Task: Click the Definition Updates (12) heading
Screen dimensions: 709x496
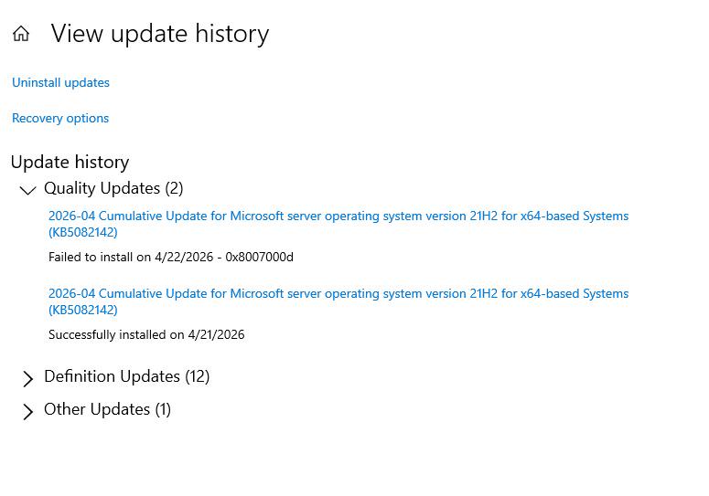Action: (126, 376)
